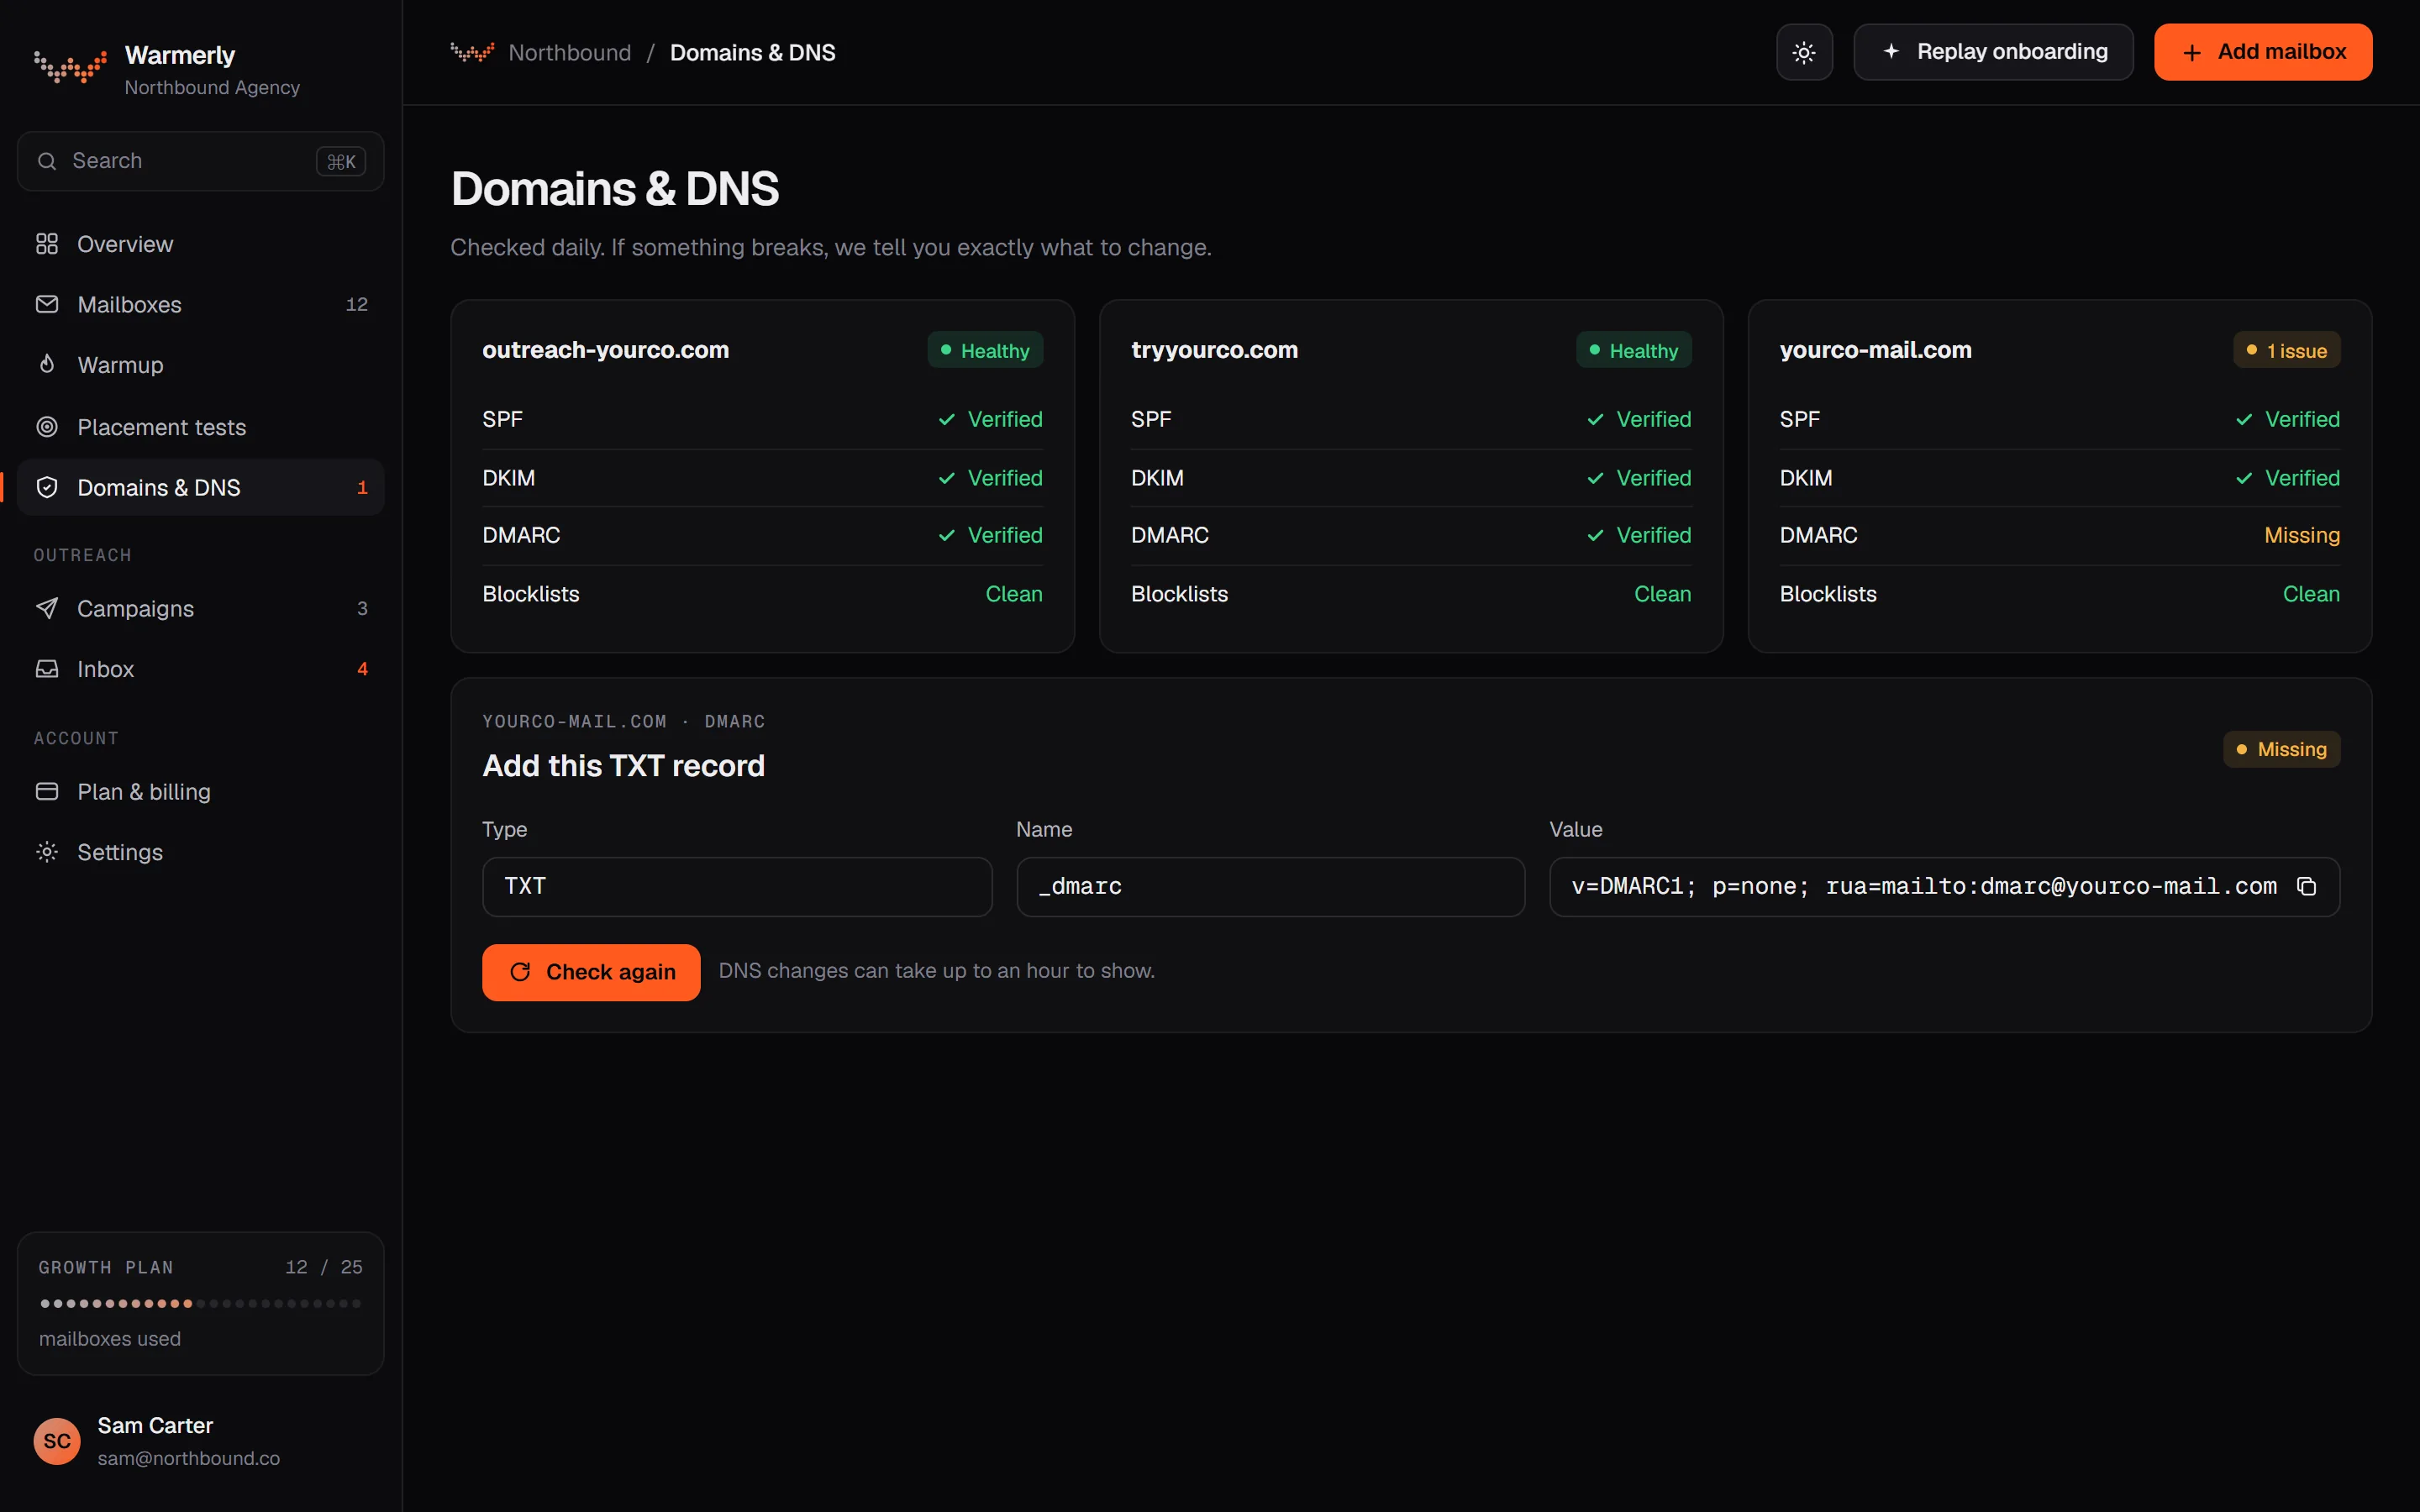Click the Domains & DNS issue count 1
Viewport: 2420px width, 1512px height.
(362, 487)
